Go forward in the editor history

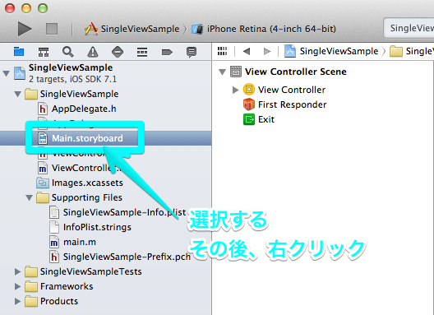tap(267, 51)
